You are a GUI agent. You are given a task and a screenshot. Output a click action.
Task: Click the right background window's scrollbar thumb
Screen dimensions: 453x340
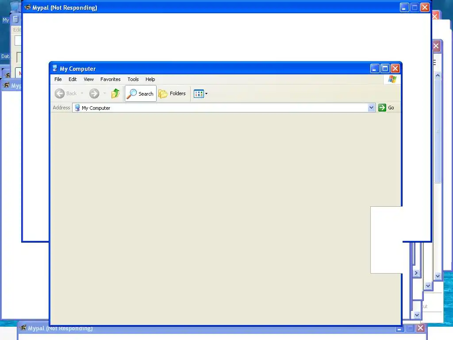click(438, 131)
